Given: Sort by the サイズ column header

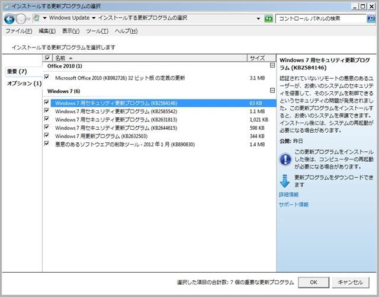Looking at the screenshot, I should click(x=262, y=58).
